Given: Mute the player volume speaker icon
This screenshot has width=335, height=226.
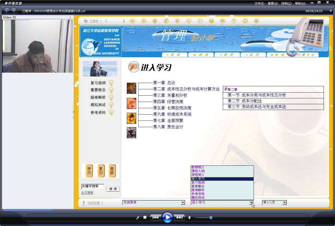Looking at the screenshot, I should (189, 217).
